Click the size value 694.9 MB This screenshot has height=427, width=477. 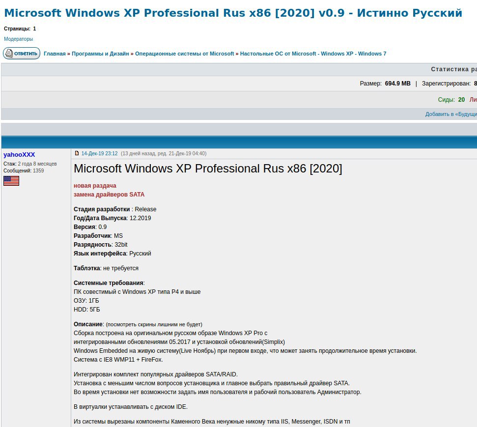point(397,84)
